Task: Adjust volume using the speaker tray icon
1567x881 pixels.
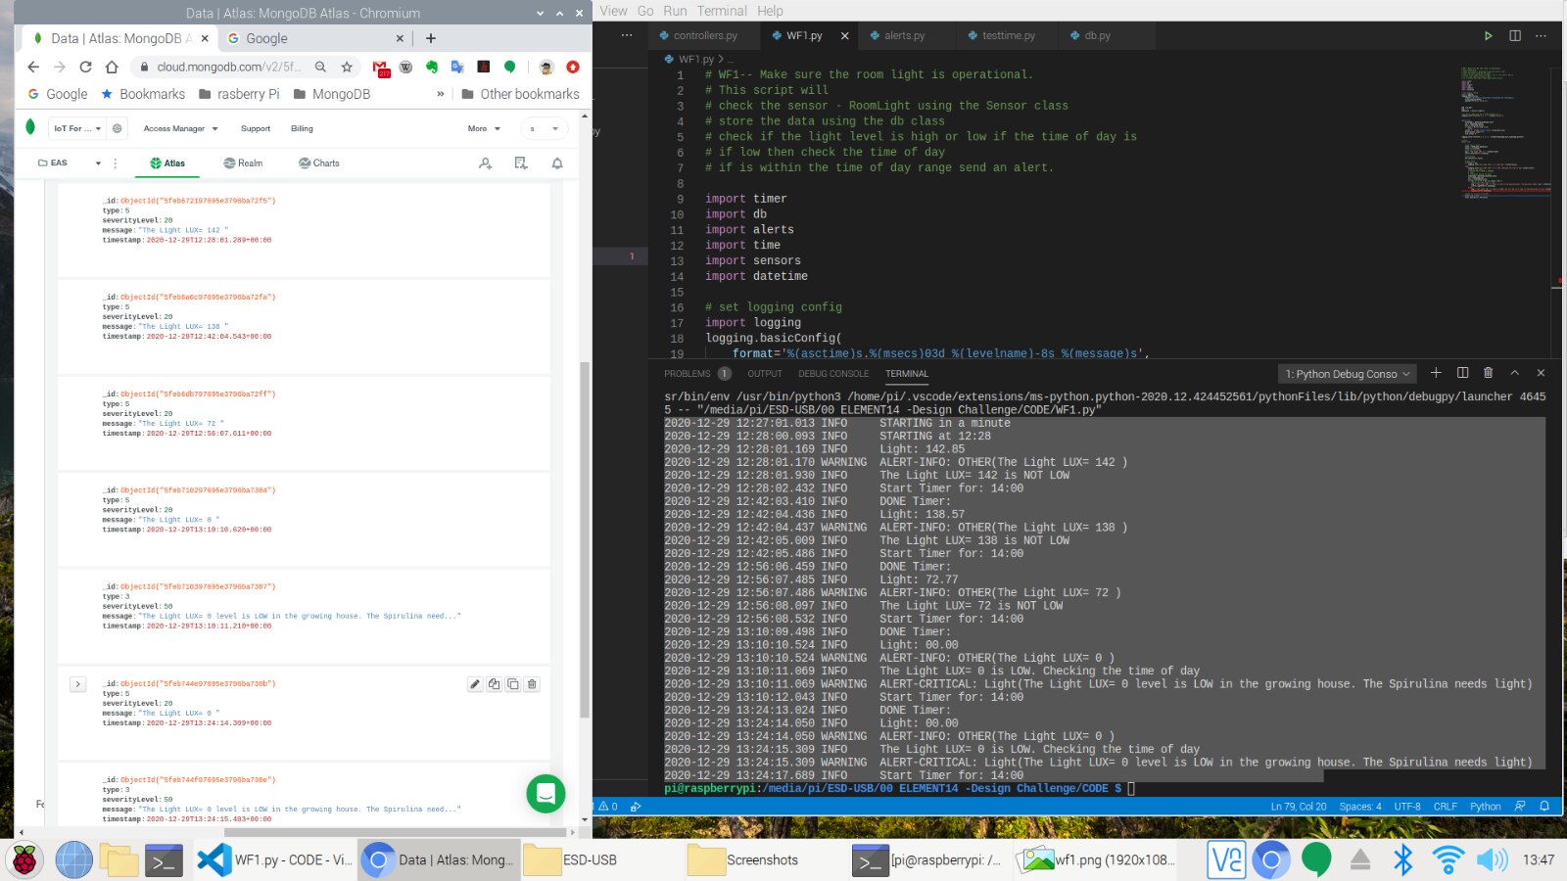Action: coord(1491,859)
